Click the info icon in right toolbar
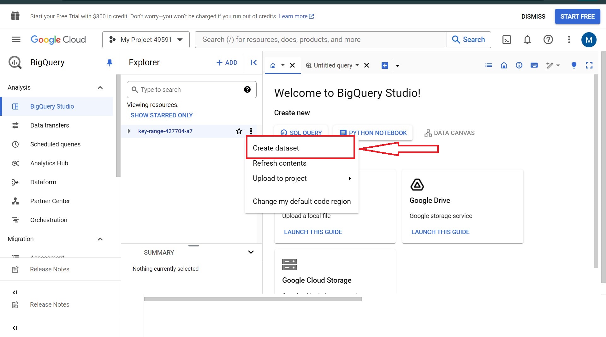This screenshot has height=337, width=606. [x=519, y=65]
